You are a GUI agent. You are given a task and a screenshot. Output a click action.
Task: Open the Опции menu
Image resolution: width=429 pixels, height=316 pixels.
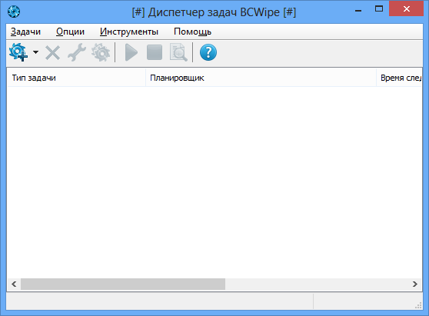click(70, 32)
